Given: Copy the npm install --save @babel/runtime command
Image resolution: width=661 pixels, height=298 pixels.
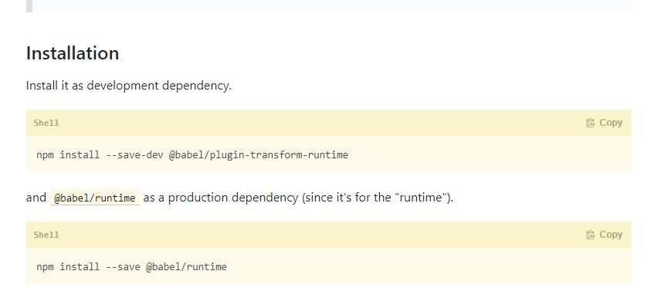Looking at the screenshot, I should 604,235.
